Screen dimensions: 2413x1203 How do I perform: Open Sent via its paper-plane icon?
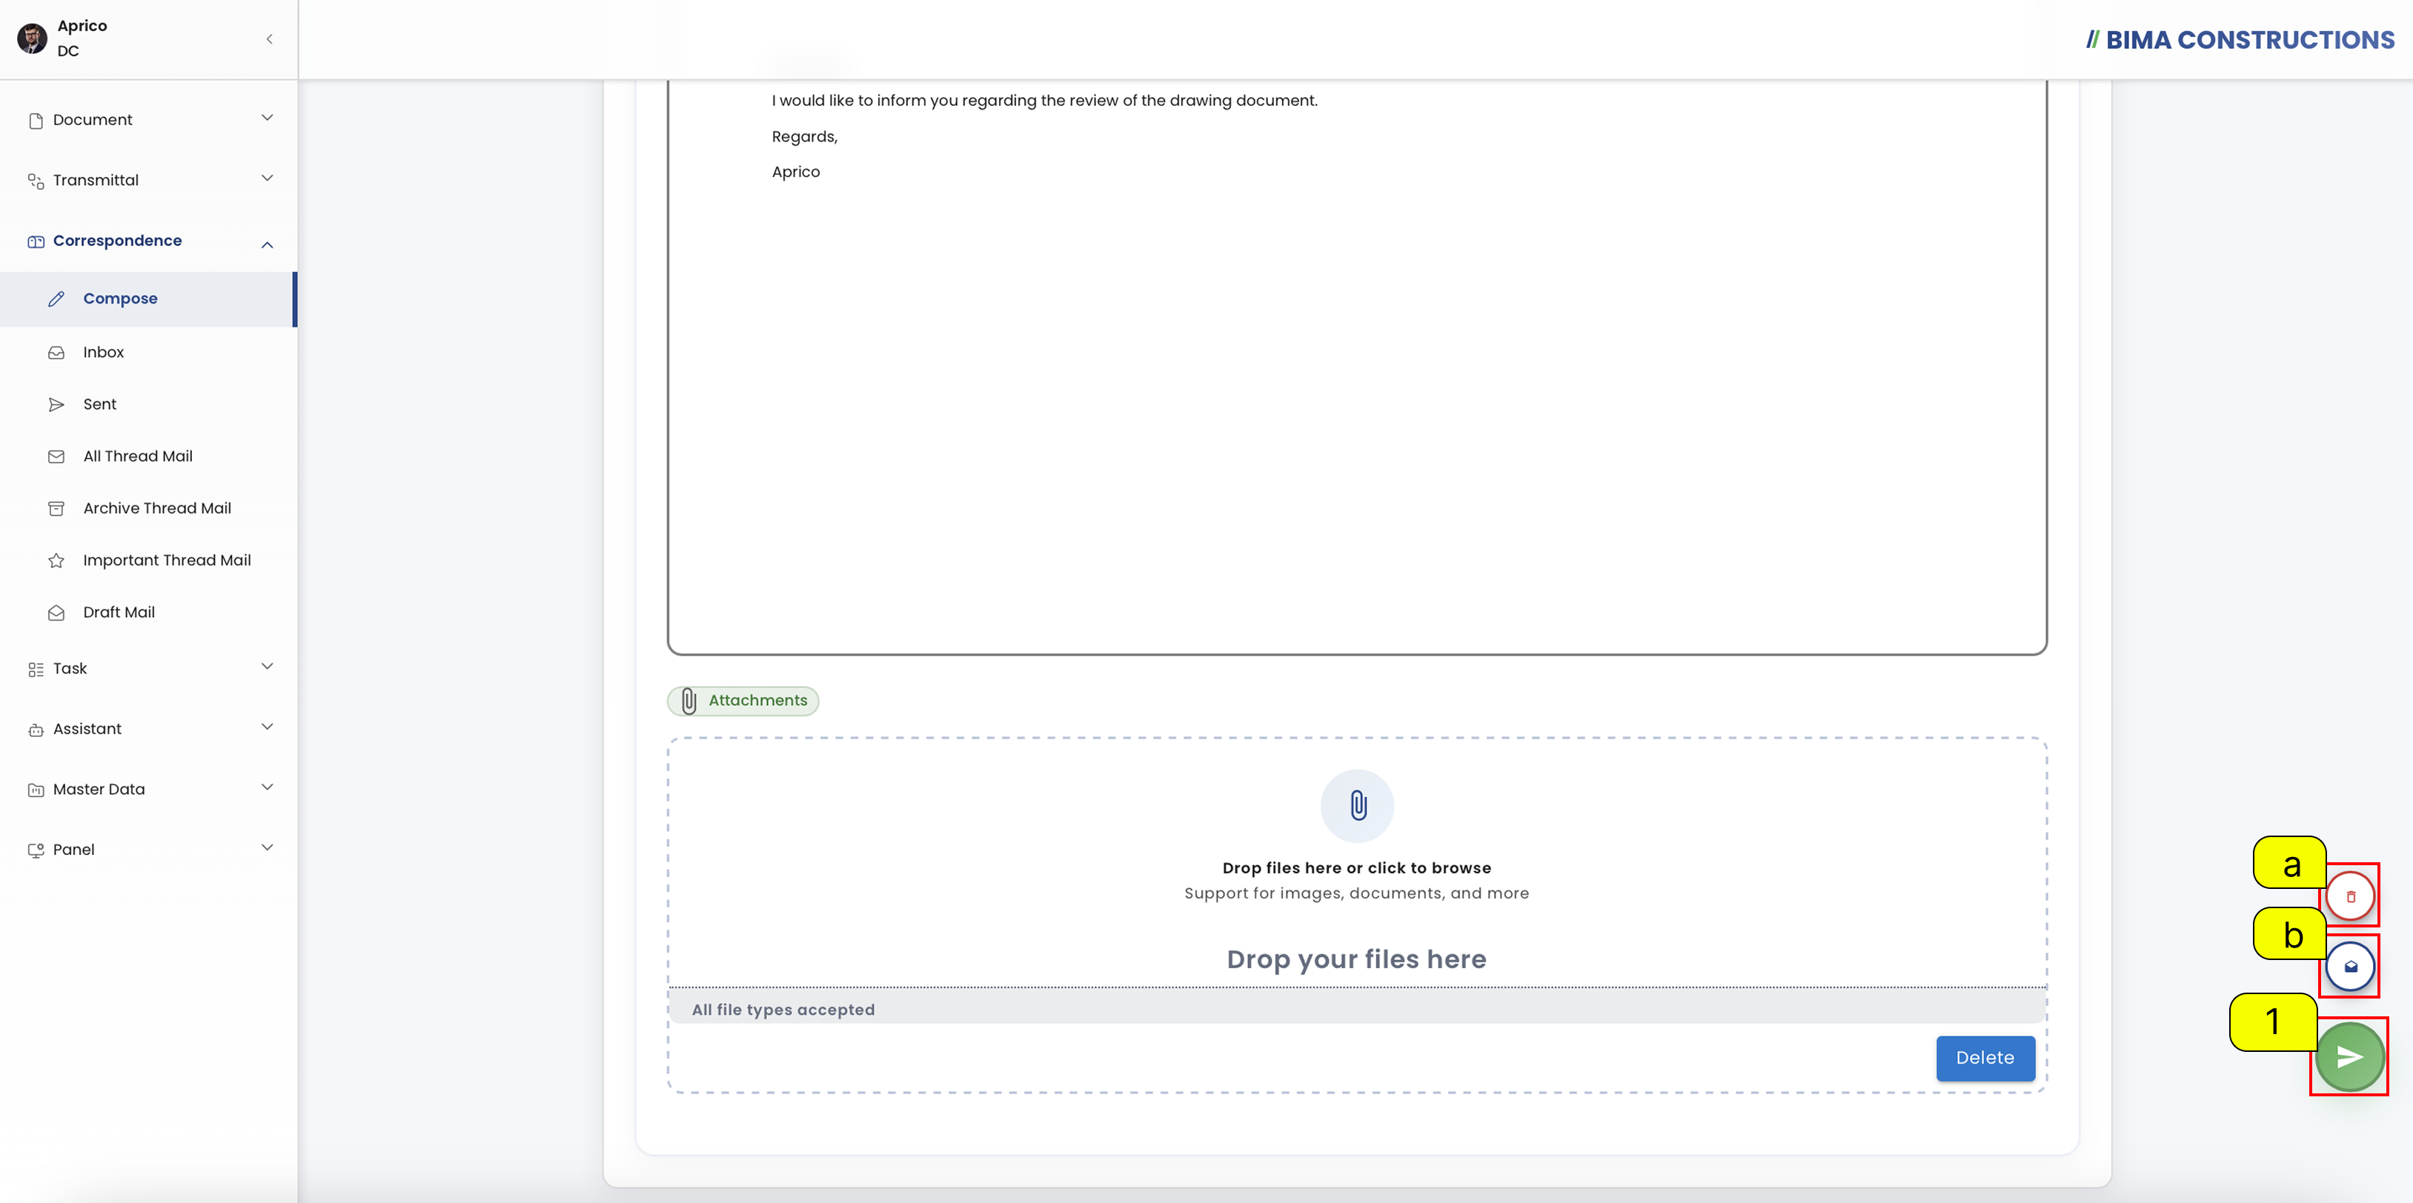coord(56,404)
